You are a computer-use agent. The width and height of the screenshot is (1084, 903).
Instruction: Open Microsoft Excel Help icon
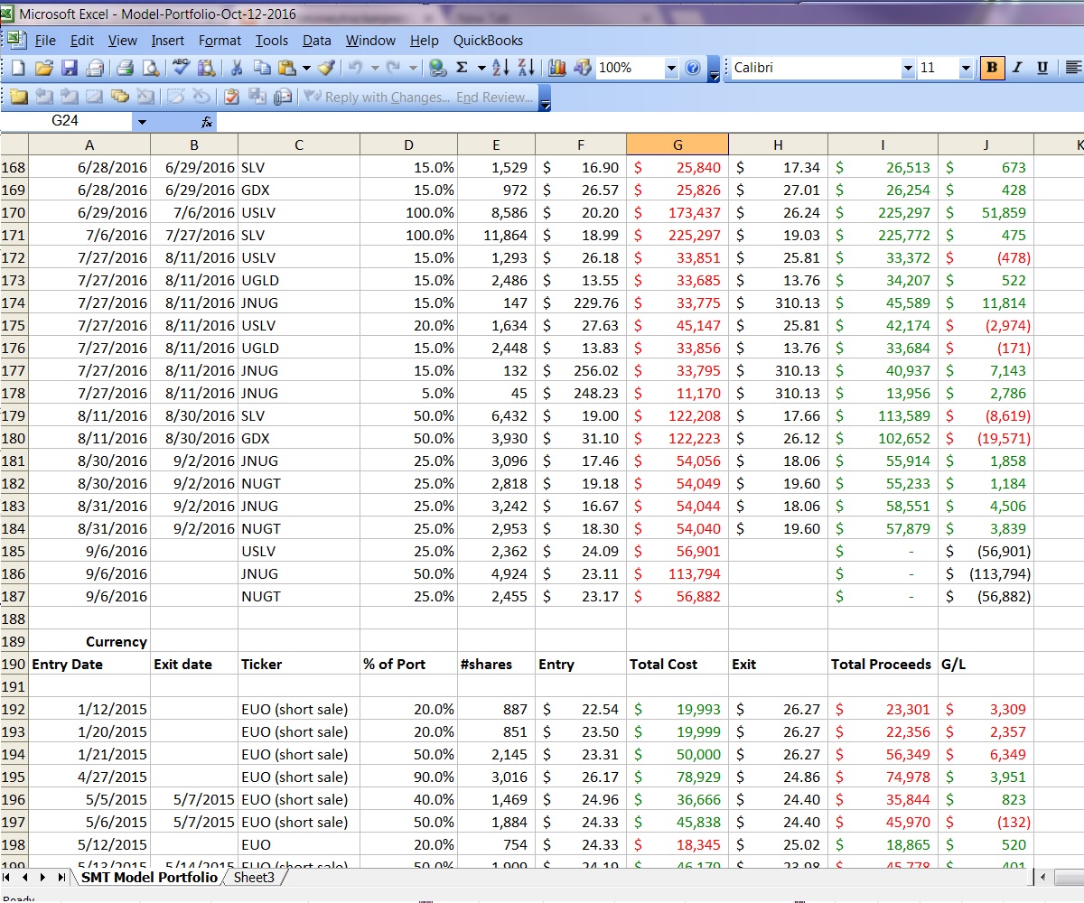693,68
